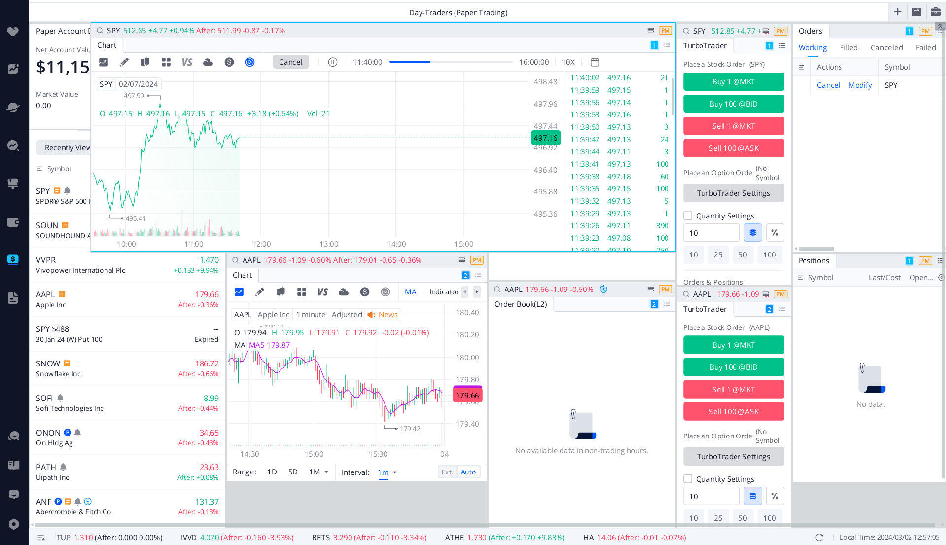Viewport: 946px width, 545px height.
Task: Click the calendar icon in SPY replay toolbar
Action: (595, 62)
